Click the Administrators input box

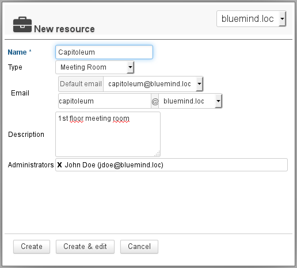click(x=172, y=165)
